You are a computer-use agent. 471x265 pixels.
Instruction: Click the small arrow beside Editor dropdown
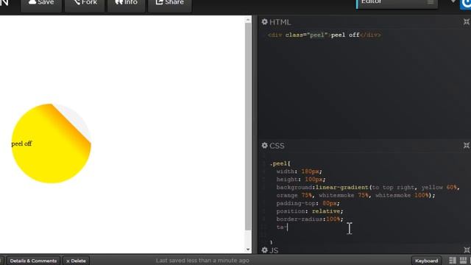coord(453,1)
